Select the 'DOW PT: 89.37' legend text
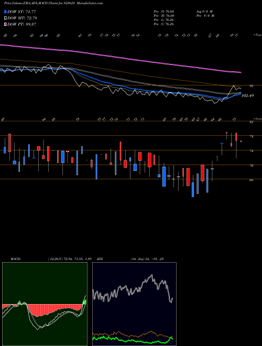 coord(21,24)
